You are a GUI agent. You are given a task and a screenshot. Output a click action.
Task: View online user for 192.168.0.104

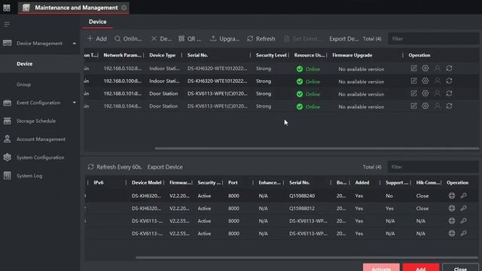[438, 106]
